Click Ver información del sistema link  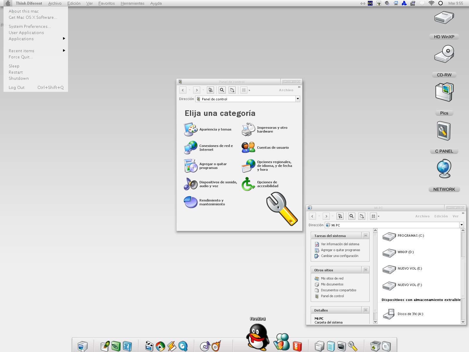[340, 244]
